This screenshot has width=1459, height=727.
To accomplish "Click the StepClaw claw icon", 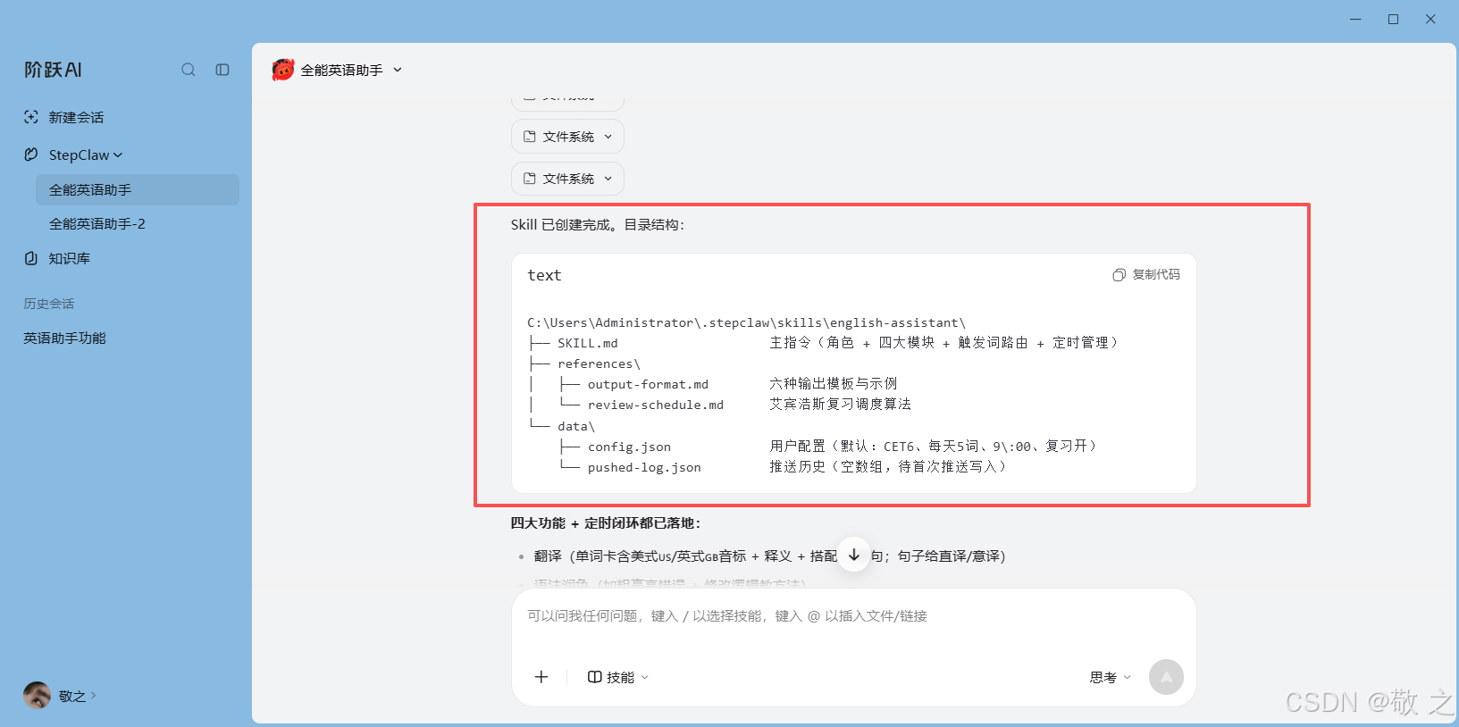I will coord(31,155).
